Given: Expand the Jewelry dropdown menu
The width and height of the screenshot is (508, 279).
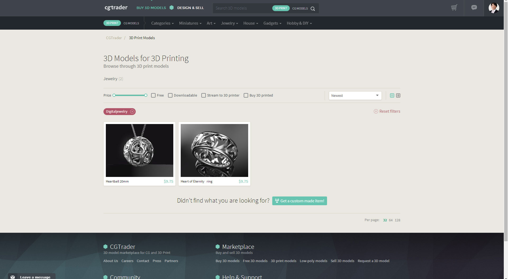Looking at the screenshot, I should (x=229, y=23).
